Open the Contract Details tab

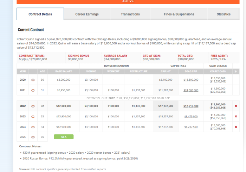40,14
